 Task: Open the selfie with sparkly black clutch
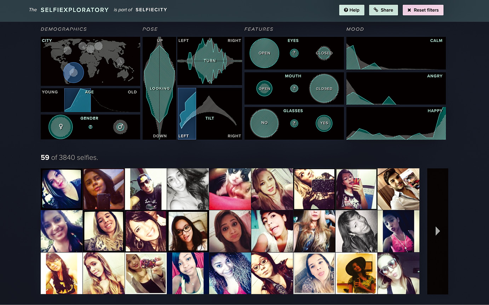coord(314,189)
